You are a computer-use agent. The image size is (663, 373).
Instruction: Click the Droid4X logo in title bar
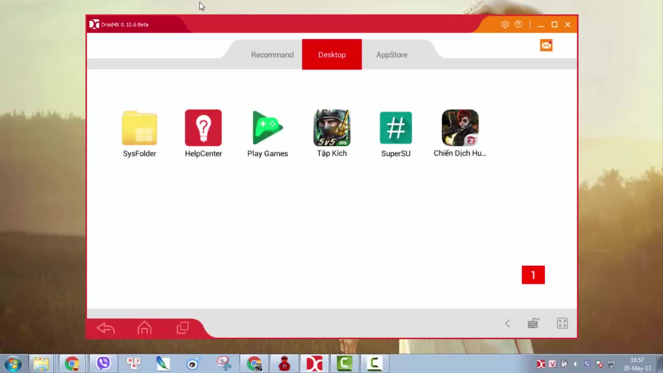tap(94, 24)
